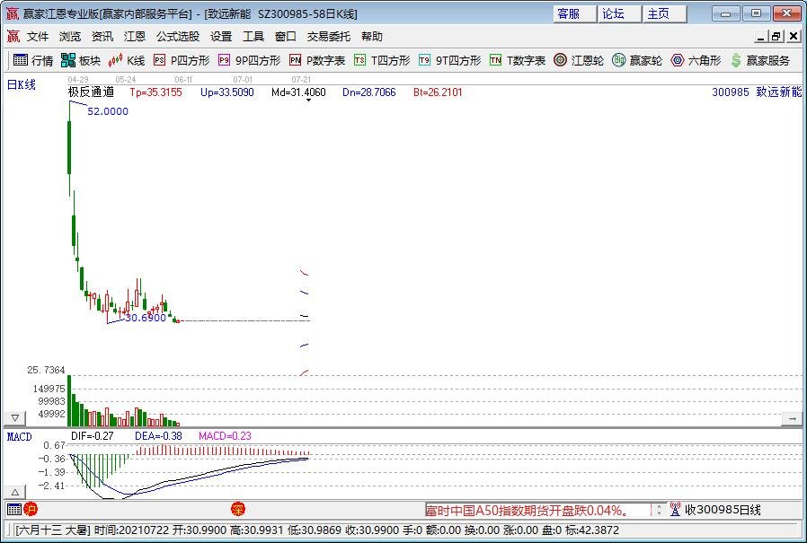Click the Md=31.4060 value

298,92
